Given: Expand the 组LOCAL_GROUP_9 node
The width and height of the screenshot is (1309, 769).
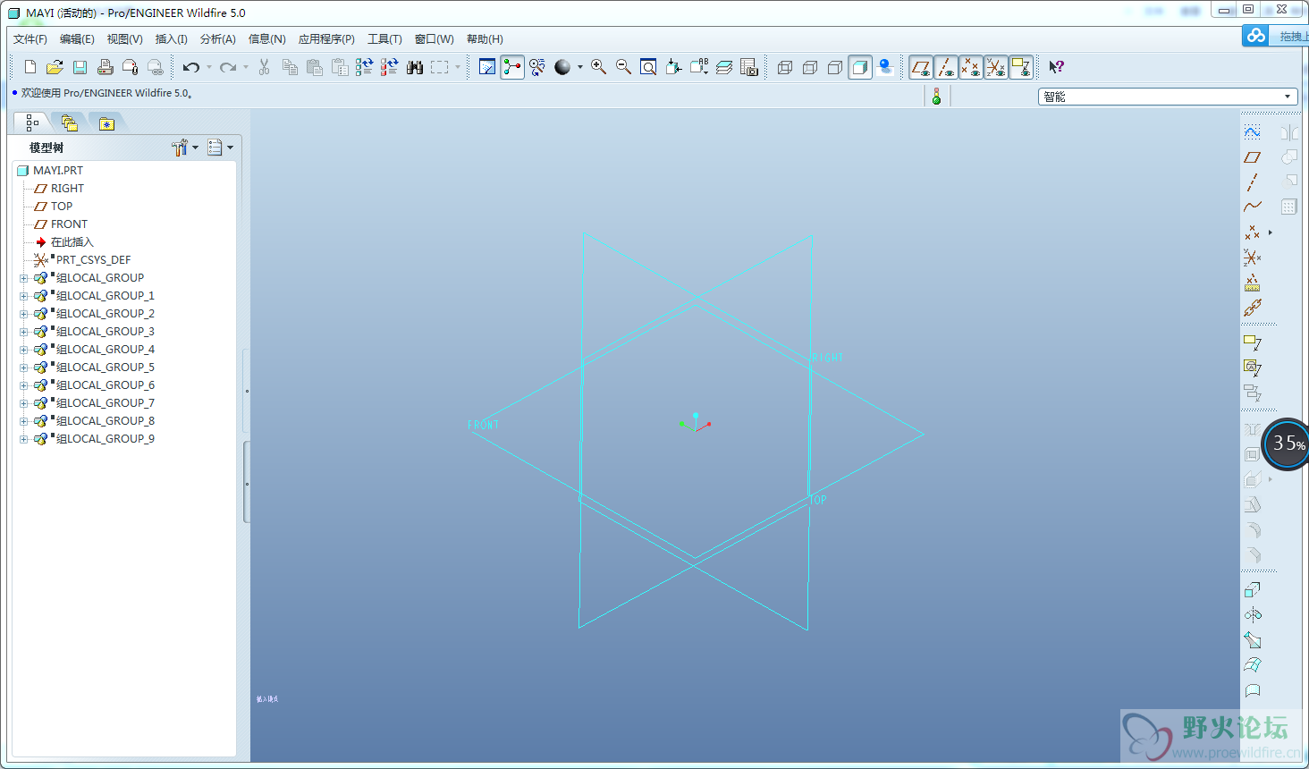Looking at the screenshot, I should pos(24,439).
